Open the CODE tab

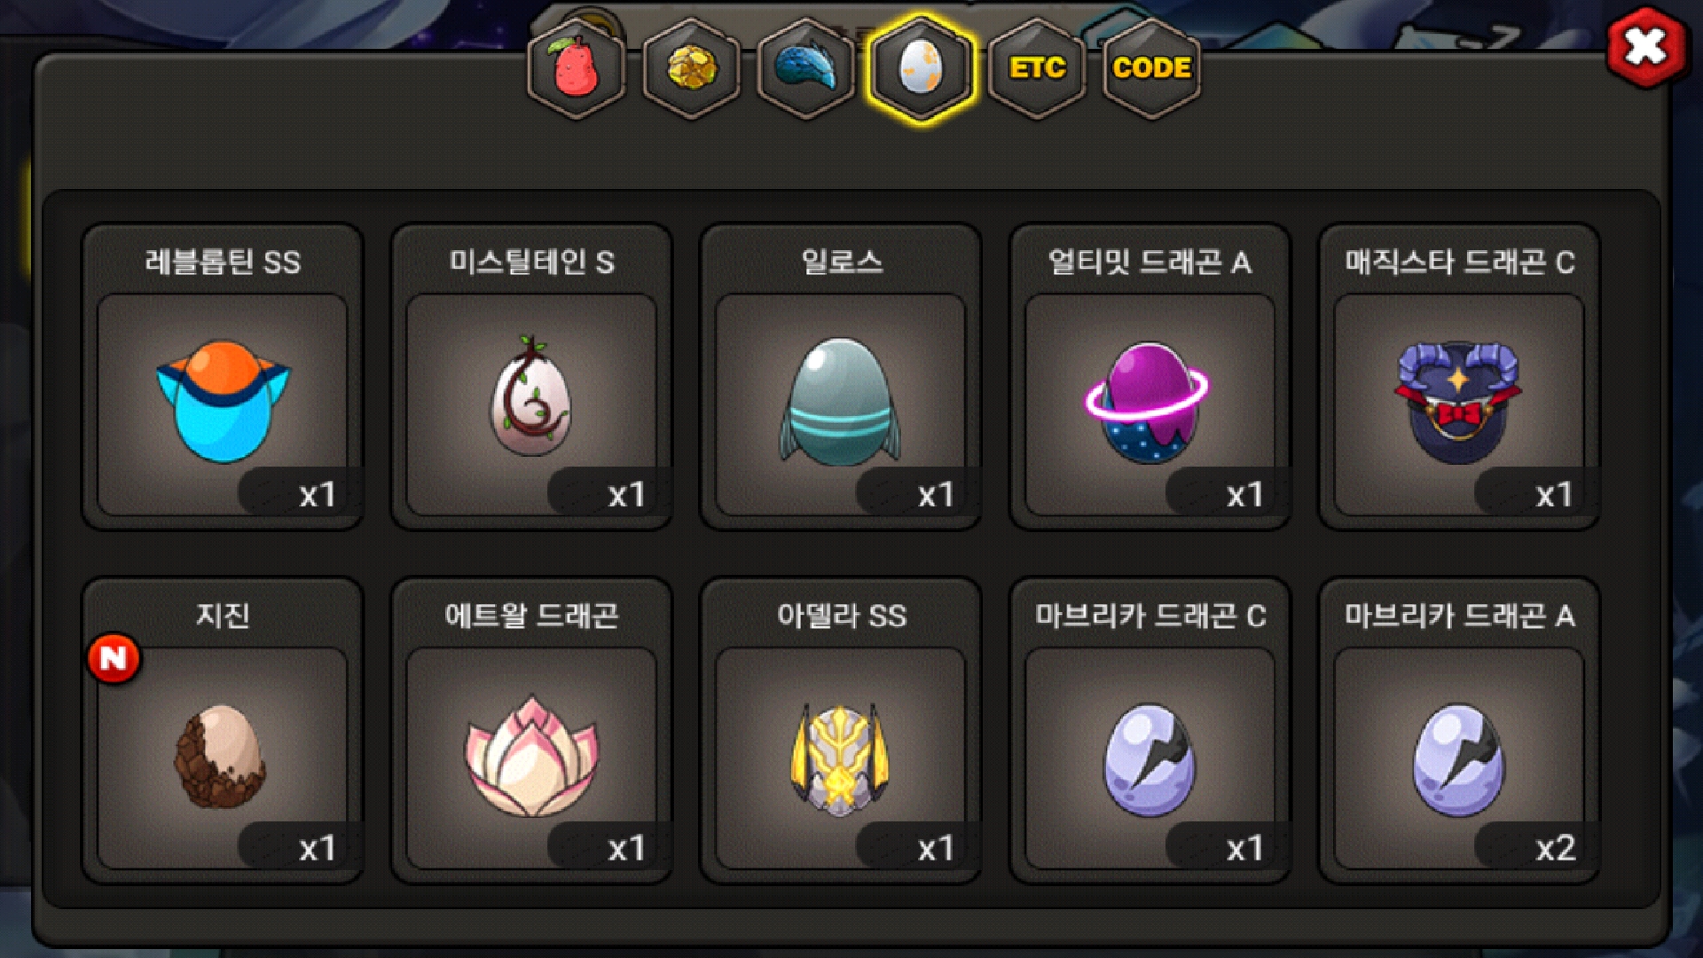click(1151, 69)
